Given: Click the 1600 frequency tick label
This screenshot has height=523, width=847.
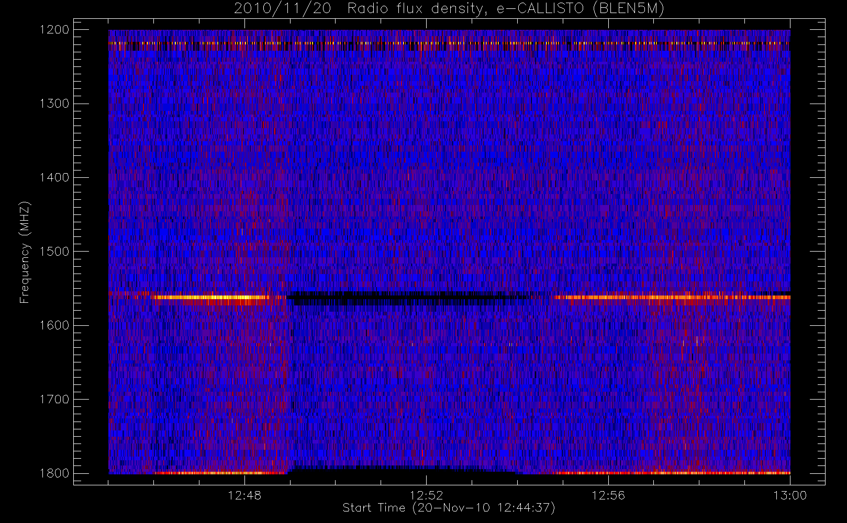Looking at the screenshot, I should (x=54, y=325).
